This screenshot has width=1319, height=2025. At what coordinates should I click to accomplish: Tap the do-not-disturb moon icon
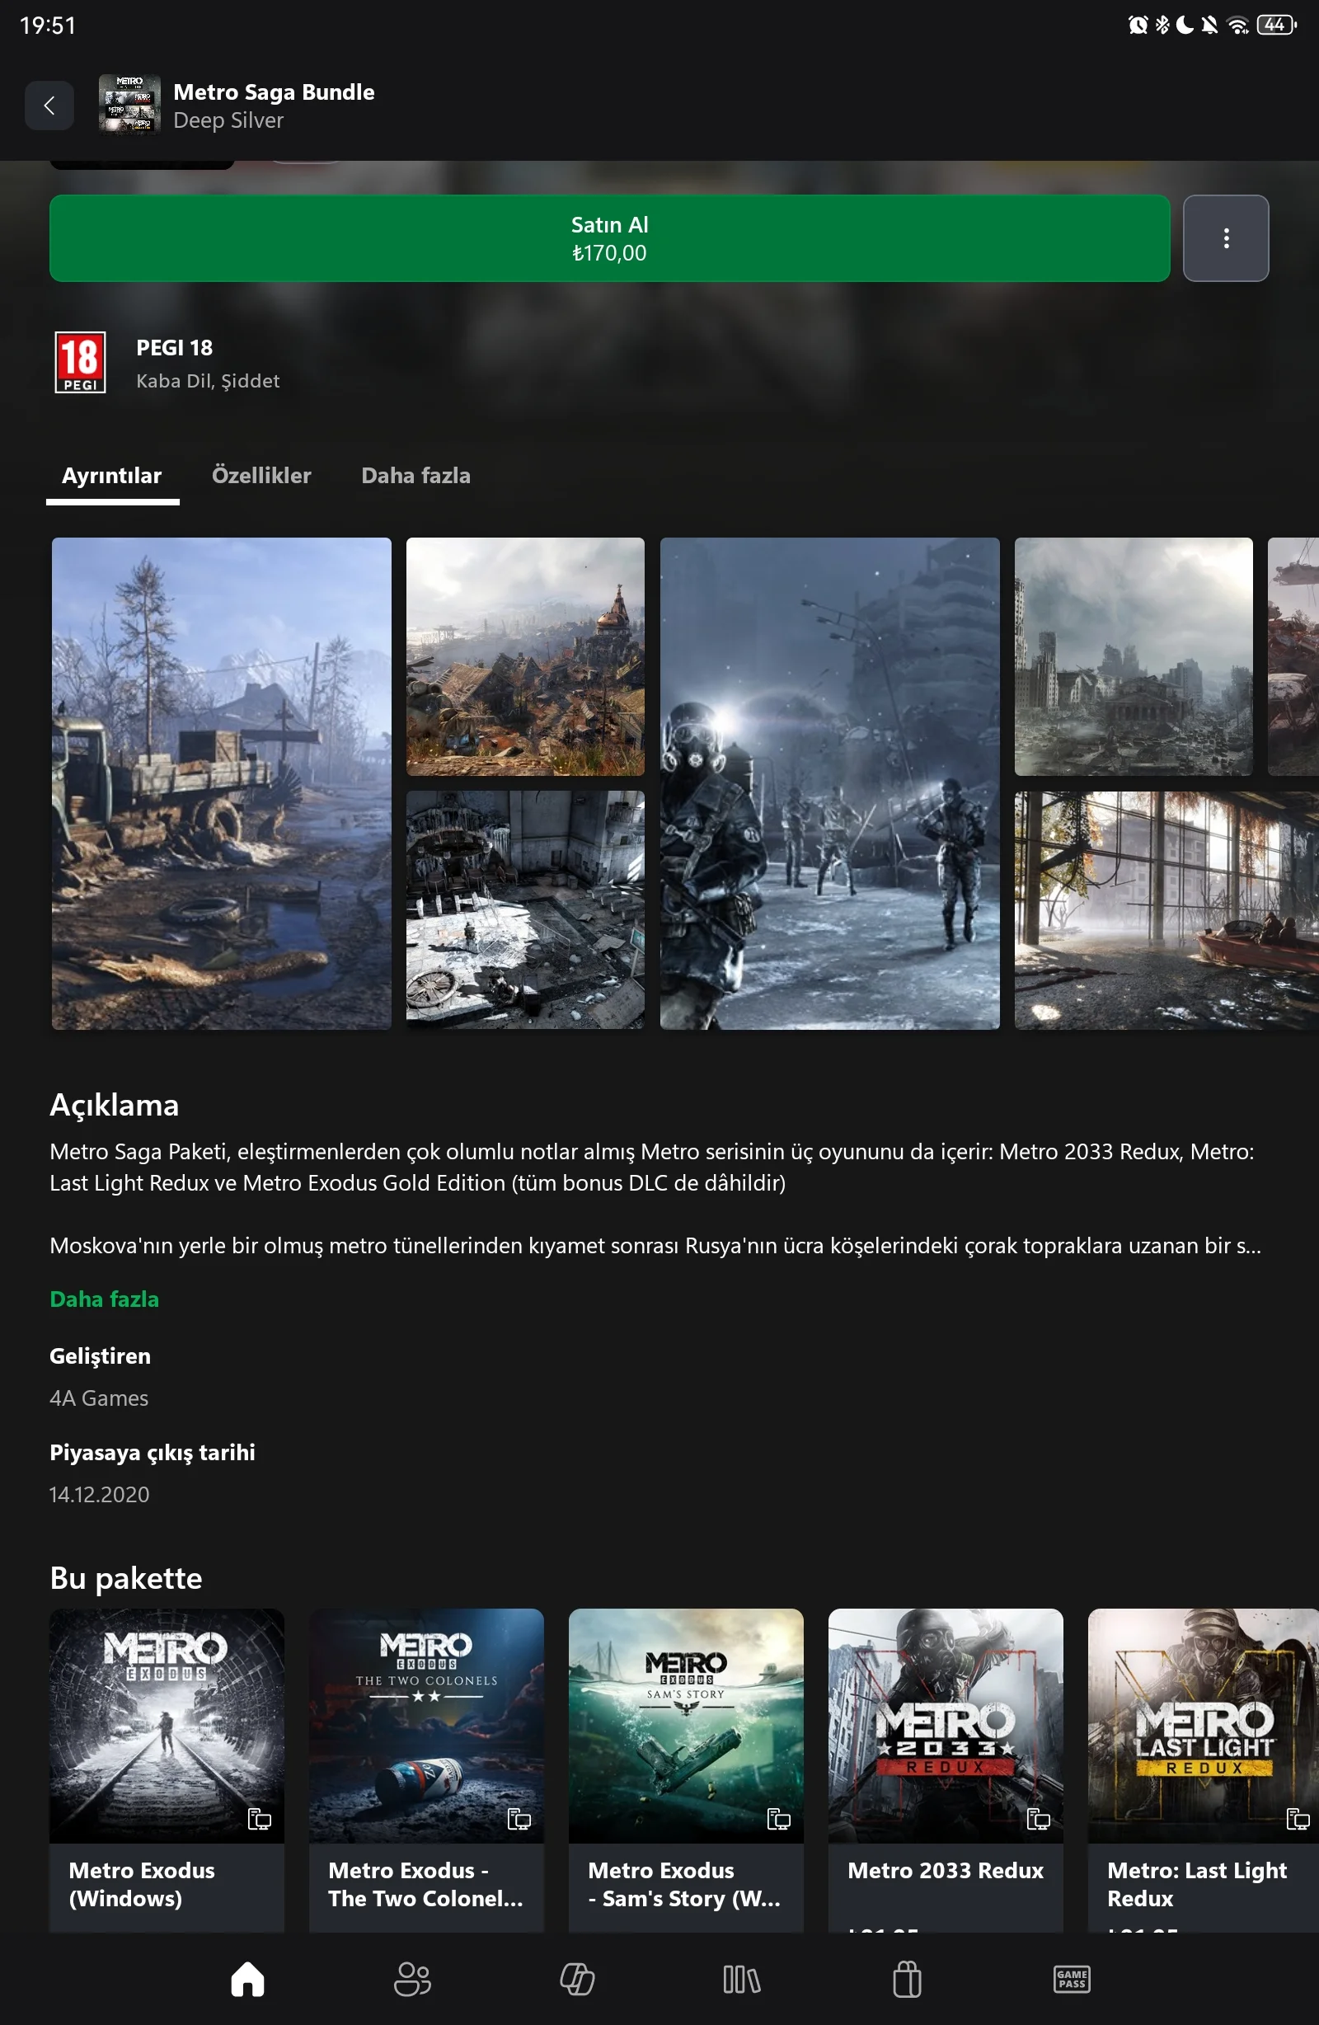(1185, 26)
